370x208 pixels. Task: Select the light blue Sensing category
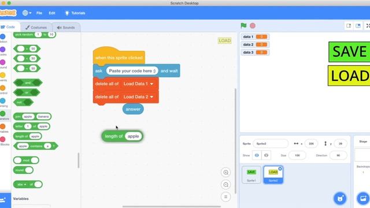point(3,103)
